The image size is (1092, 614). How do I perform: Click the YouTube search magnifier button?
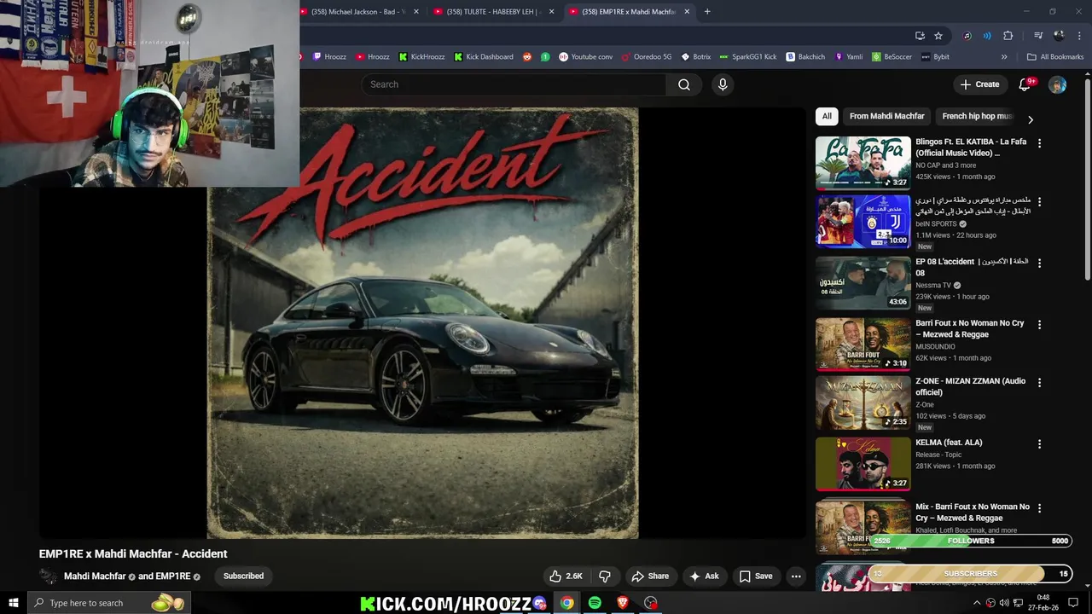coord(683,84)
